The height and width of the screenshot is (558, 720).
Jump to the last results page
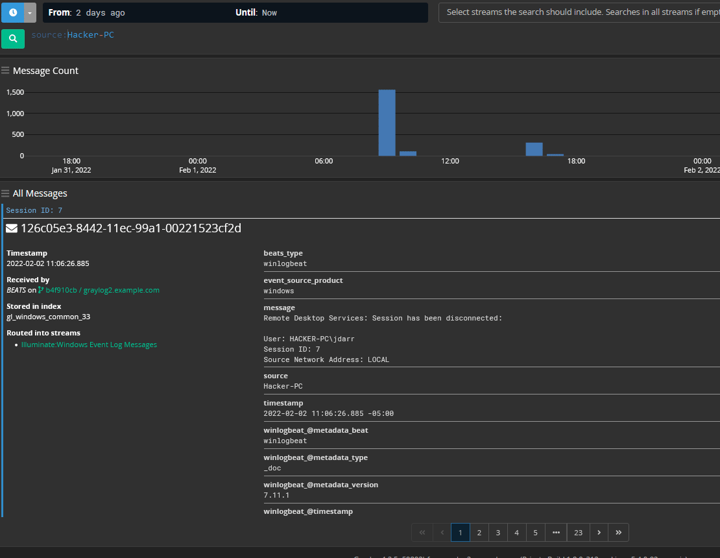pos(618,532)
